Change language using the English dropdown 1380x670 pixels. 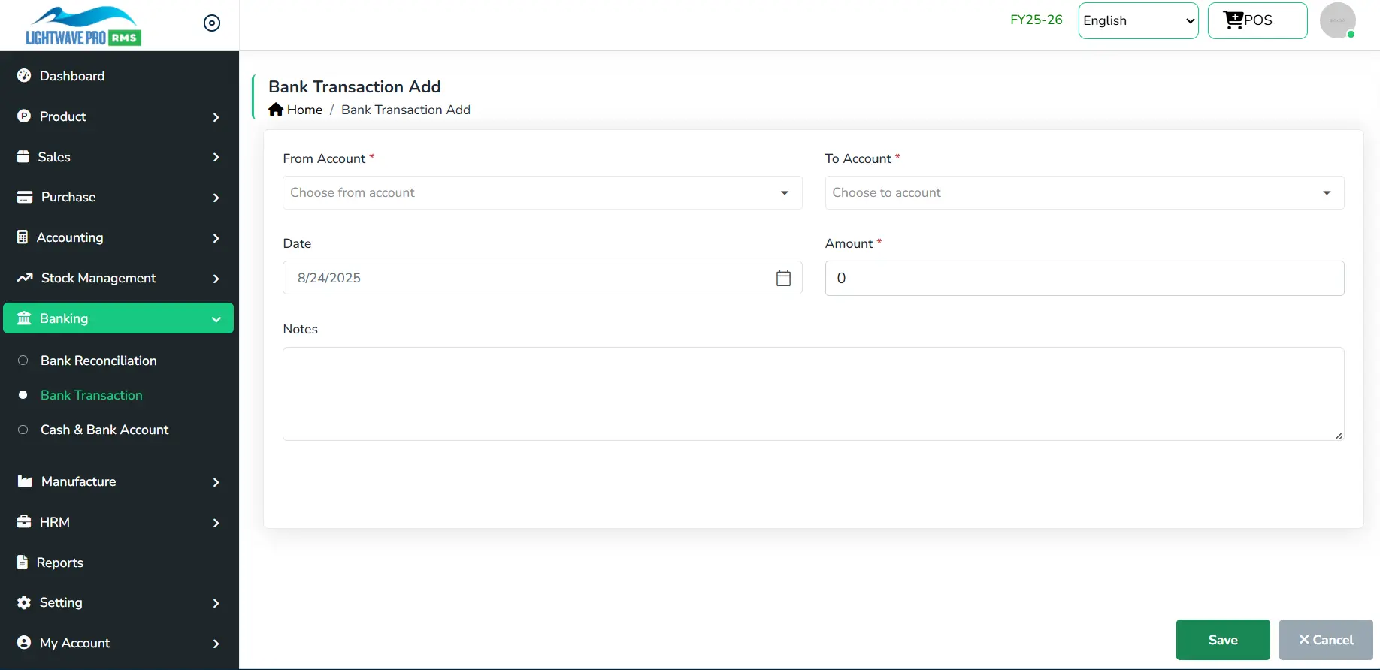point(1138,21)
